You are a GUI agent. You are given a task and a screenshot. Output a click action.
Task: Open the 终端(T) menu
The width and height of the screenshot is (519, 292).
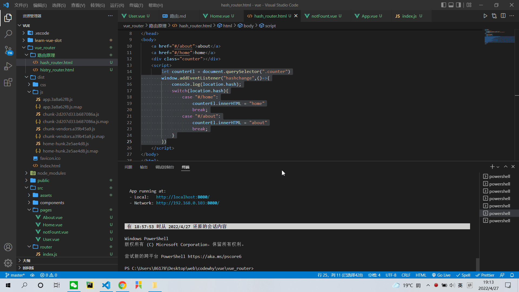click(136, 5)
